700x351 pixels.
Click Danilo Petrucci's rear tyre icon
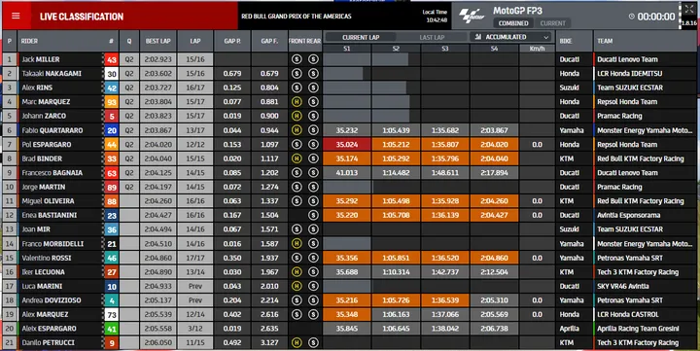pos(313,342)
